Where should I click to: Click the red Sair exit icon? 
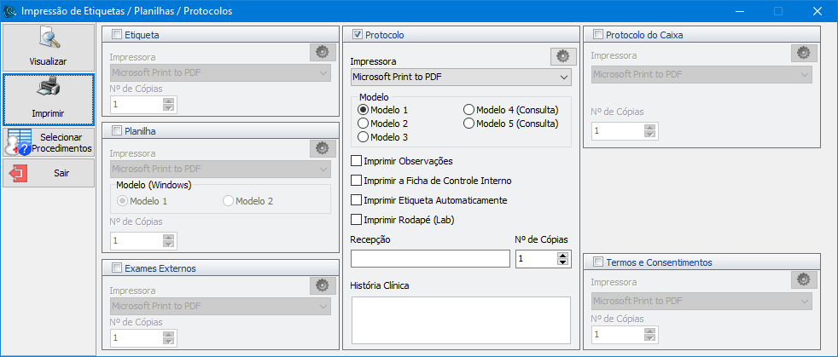(x=19, y=173)
